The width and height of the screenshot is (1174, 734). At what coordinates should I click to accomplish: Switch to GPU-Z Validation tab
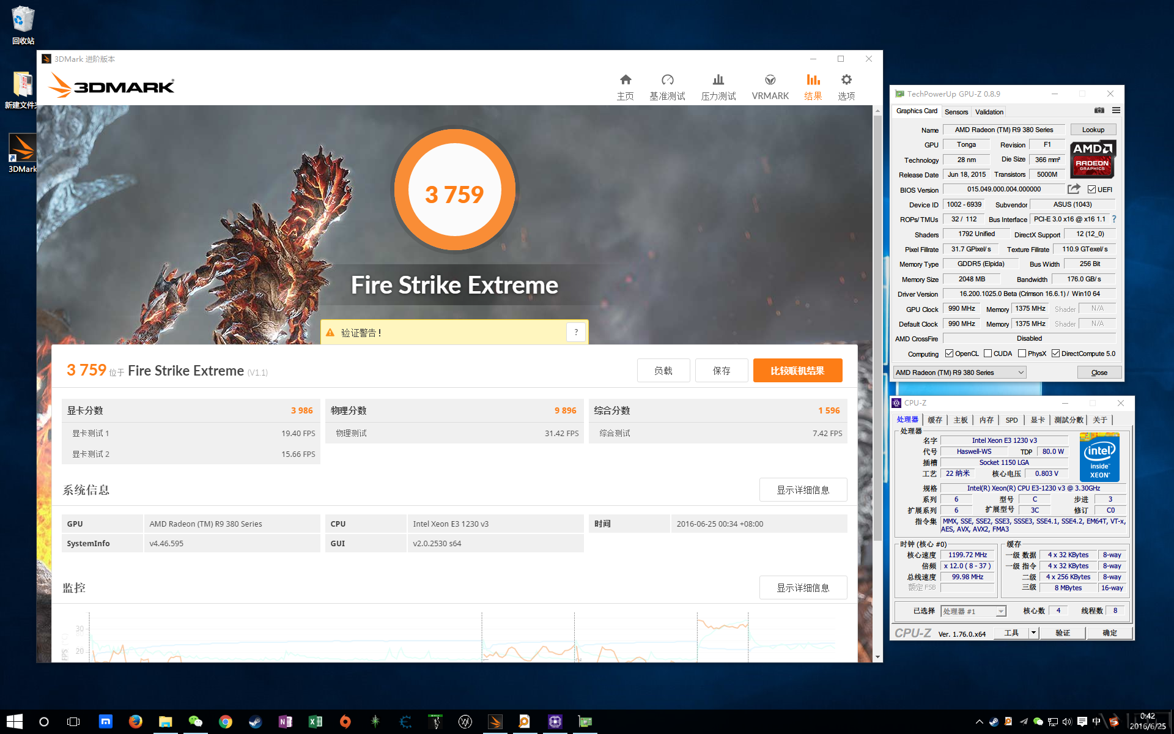[989, 112]
